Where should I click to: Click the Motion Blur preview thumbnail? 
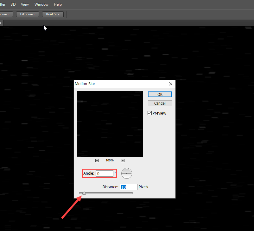click(x=110, y=124)
